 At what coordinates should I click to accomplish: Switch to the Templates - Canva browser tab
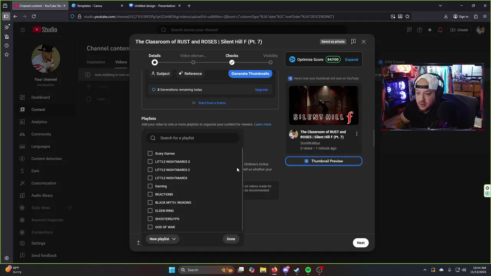(x=97, y=6)
